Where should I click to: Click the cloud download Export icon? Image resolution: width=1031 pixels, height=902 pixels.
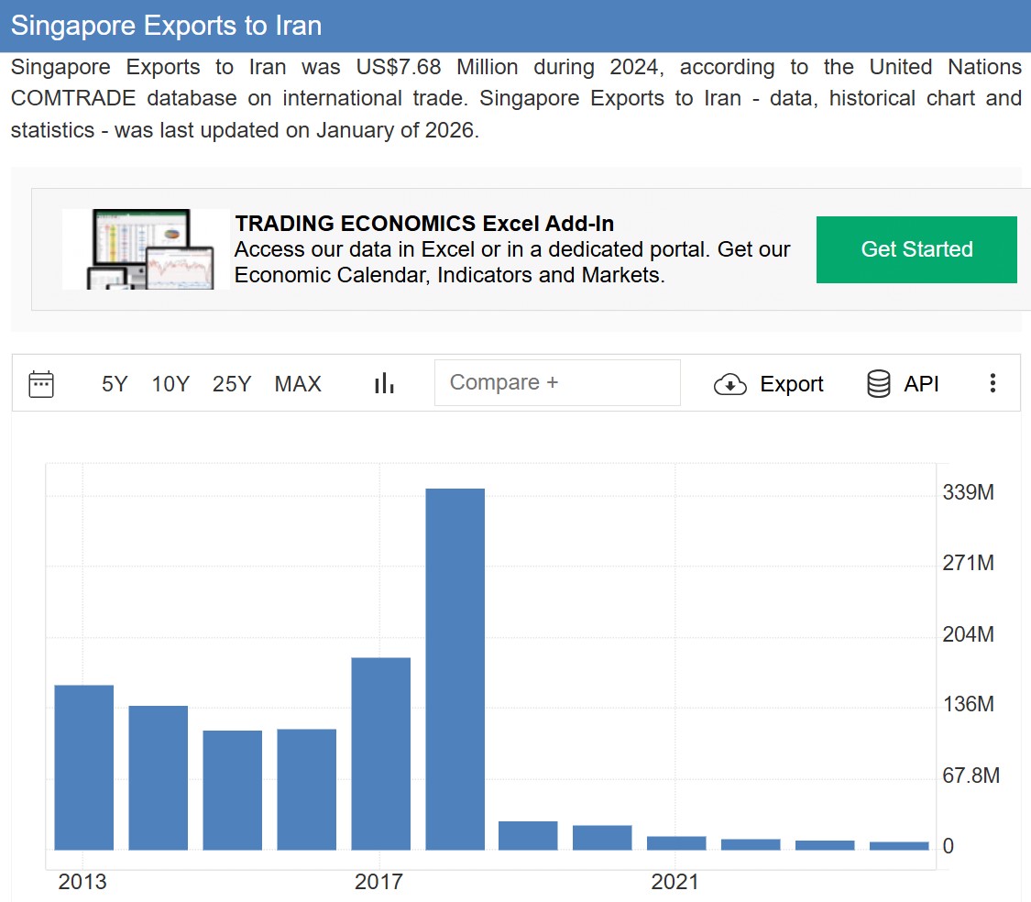(729, 384)
